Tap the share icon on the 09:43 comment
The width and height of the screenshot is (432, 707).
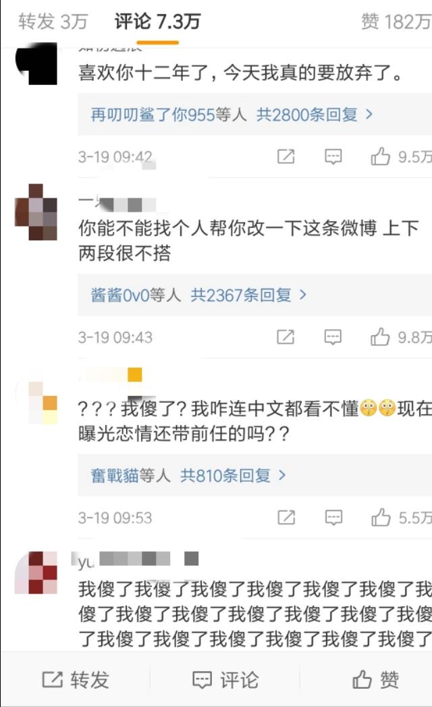coord(286,337)
